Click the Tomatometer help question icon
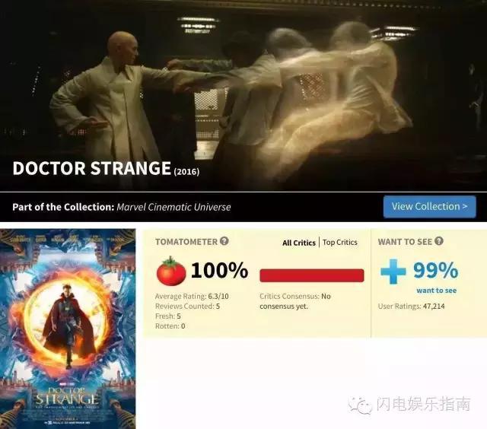Screen dimensions: 487x429 224,241
